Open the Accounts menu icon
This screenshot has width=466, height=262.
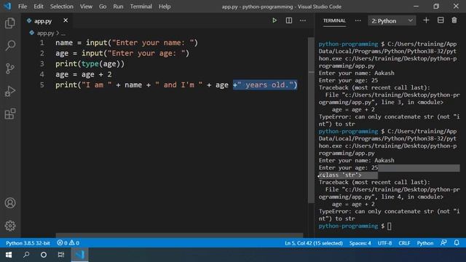pyautogui.click(x=10, y=203)
